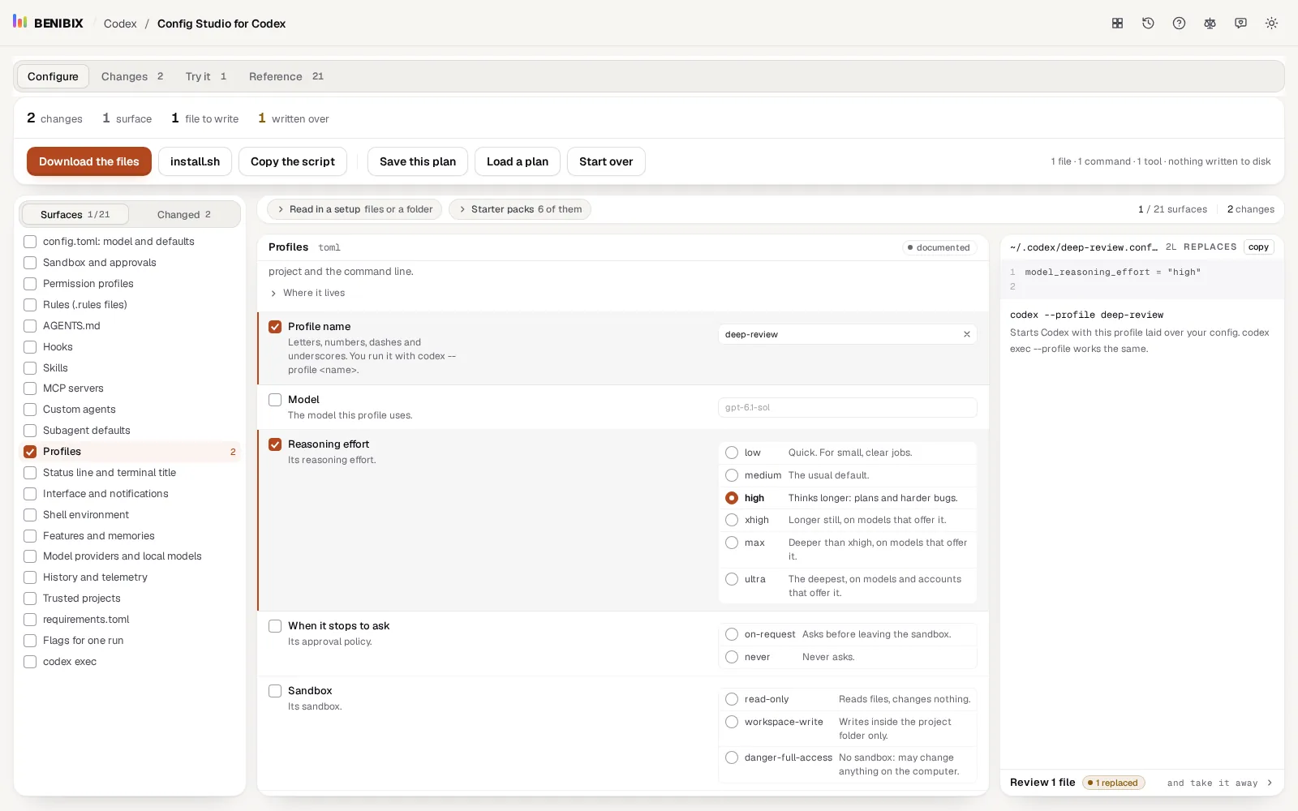The height and width of the screenshot is (811, 1298).
Task: Open the apps grid icon in header
Action: (x=1117, y=24)
